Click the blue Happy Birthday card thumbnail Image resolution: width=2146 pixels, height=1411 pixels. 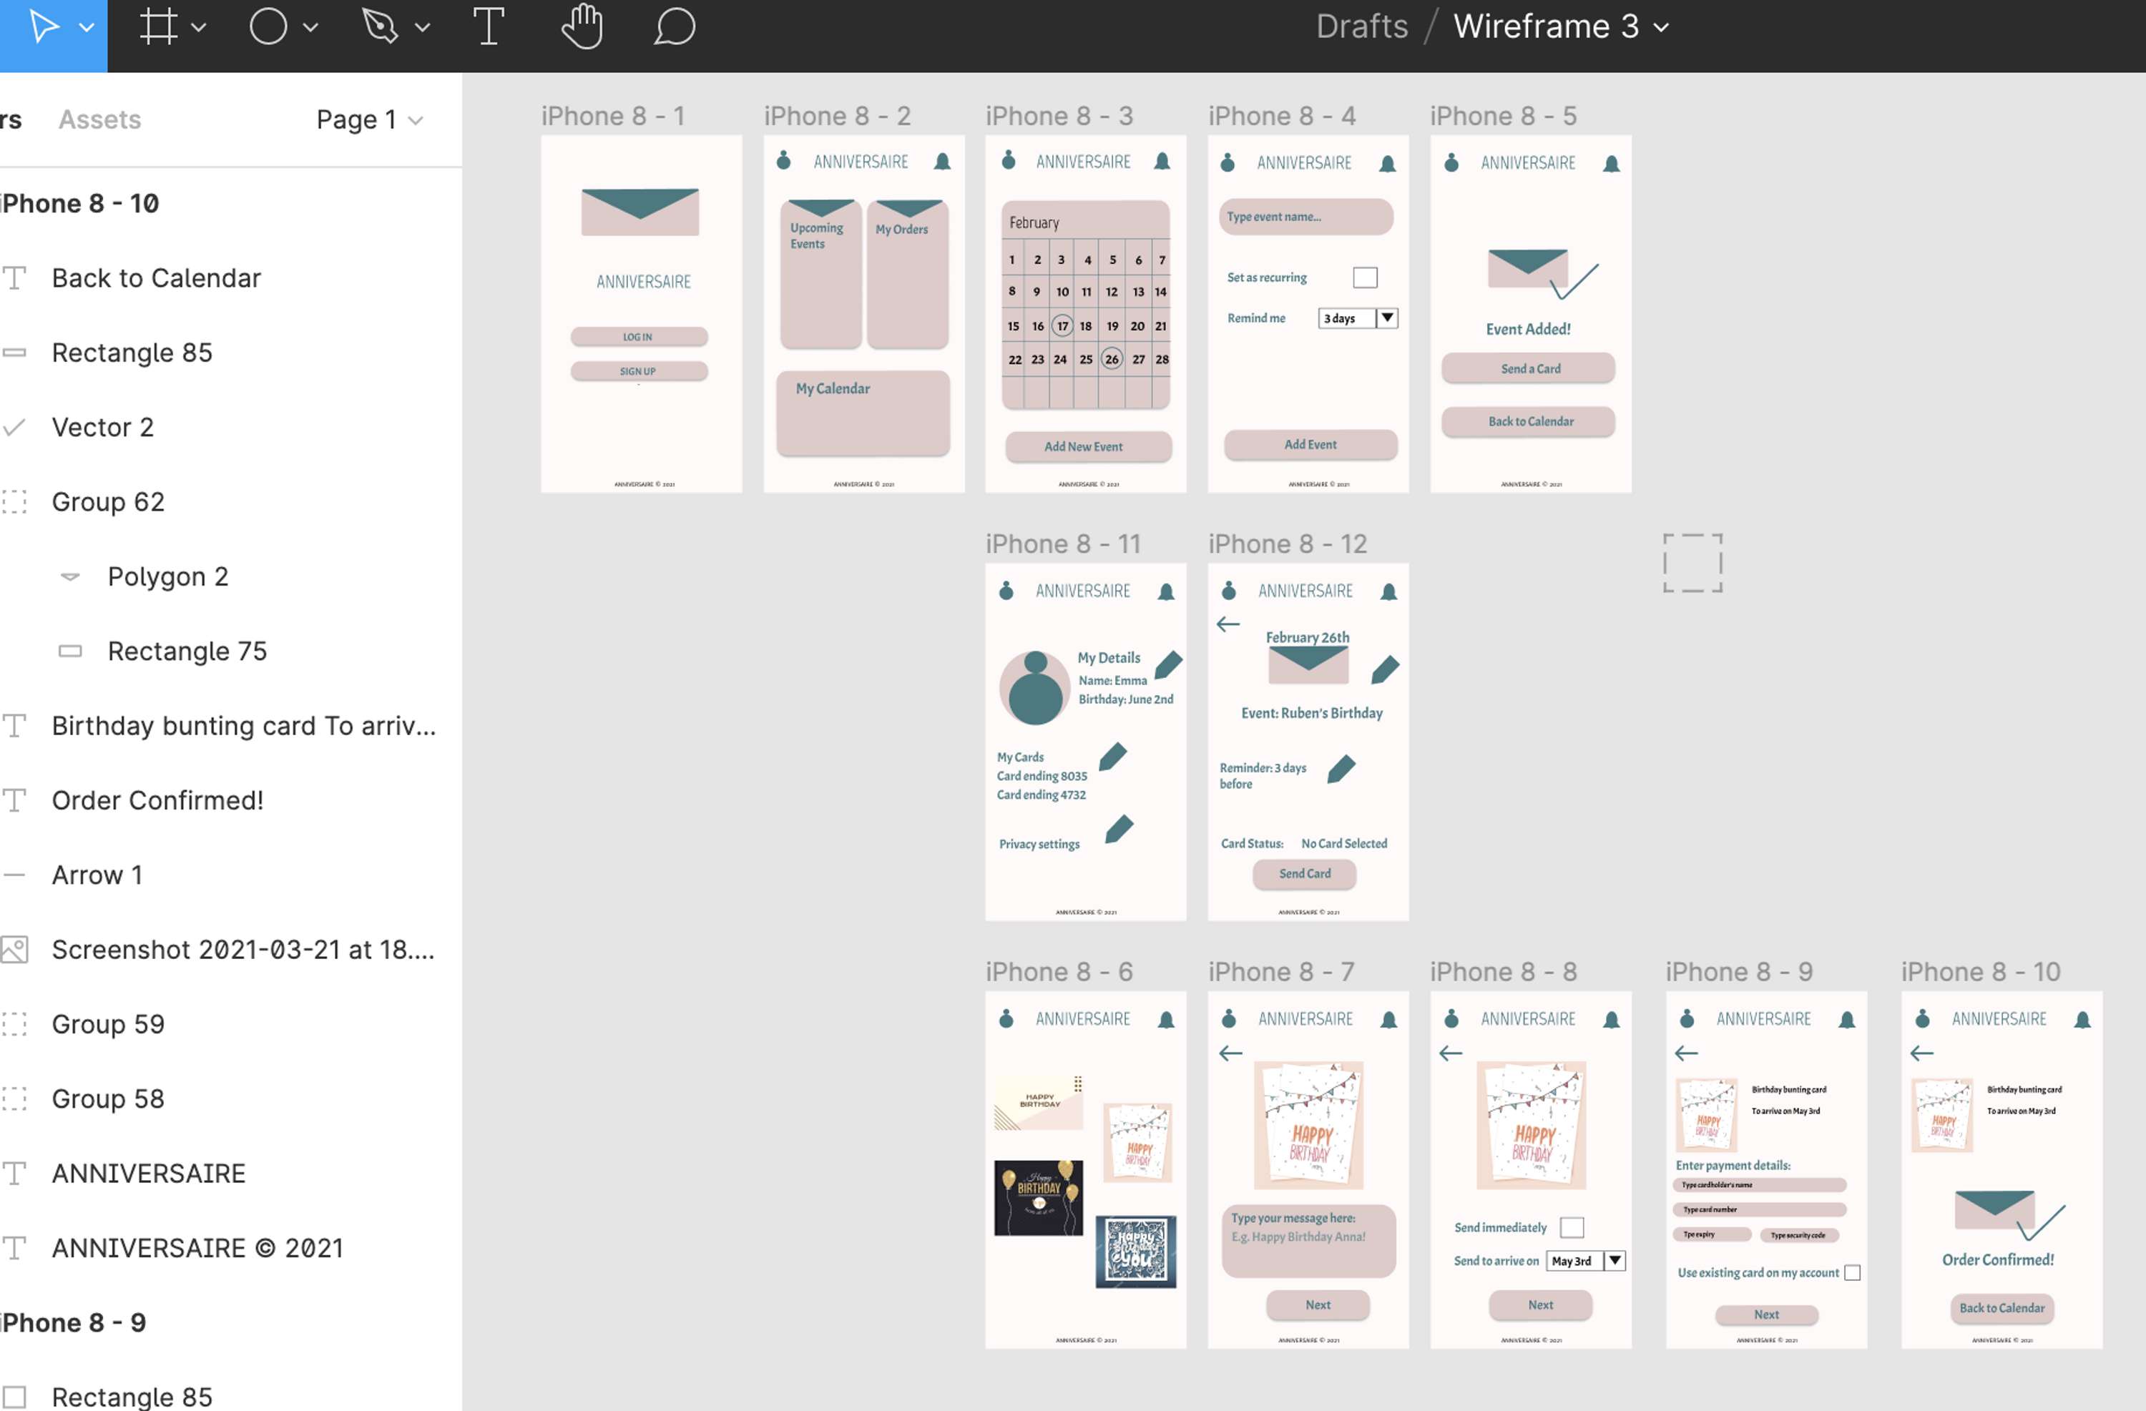click(1135, 1252)
